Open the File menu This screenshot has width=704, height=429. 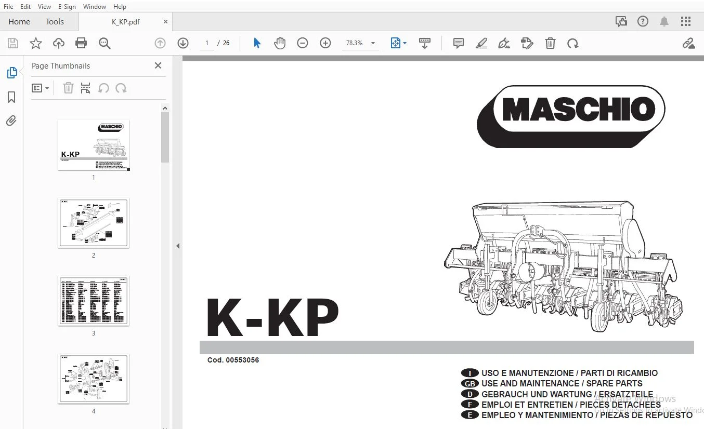click(x=8, y=6)
